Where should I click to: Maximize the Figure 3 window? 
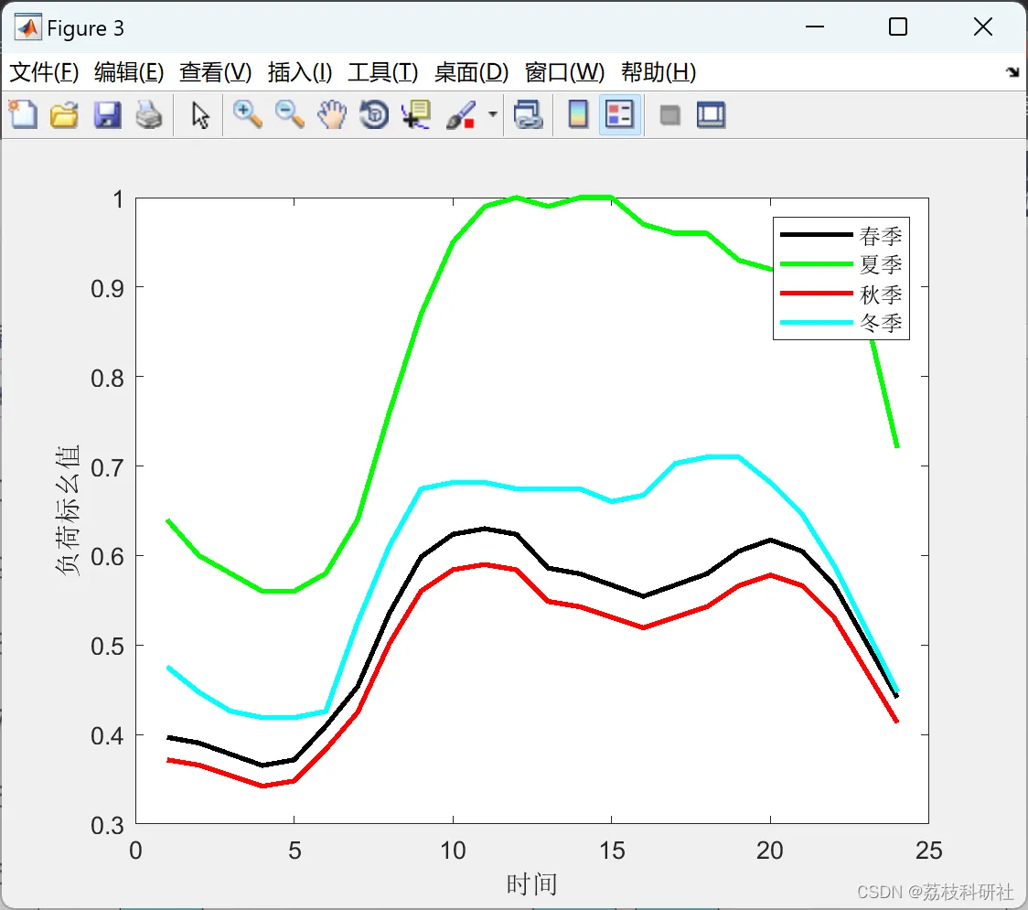point(897,27)
